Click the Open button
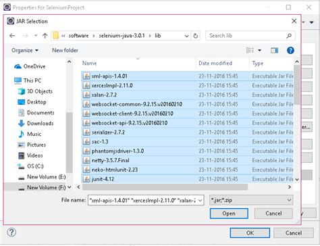This screenshot has height=246, width=320. (229, 214)
